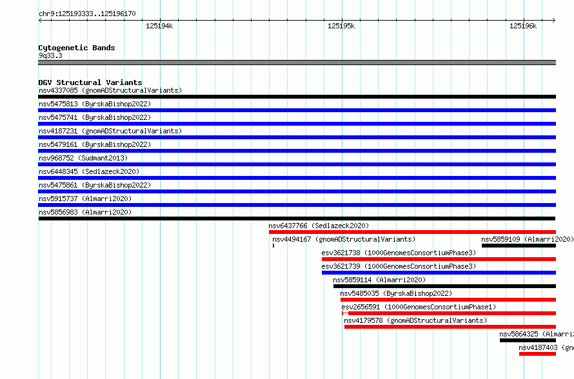Click the 125194k ruler label
574x379 pixels.
tap(159, 26)
